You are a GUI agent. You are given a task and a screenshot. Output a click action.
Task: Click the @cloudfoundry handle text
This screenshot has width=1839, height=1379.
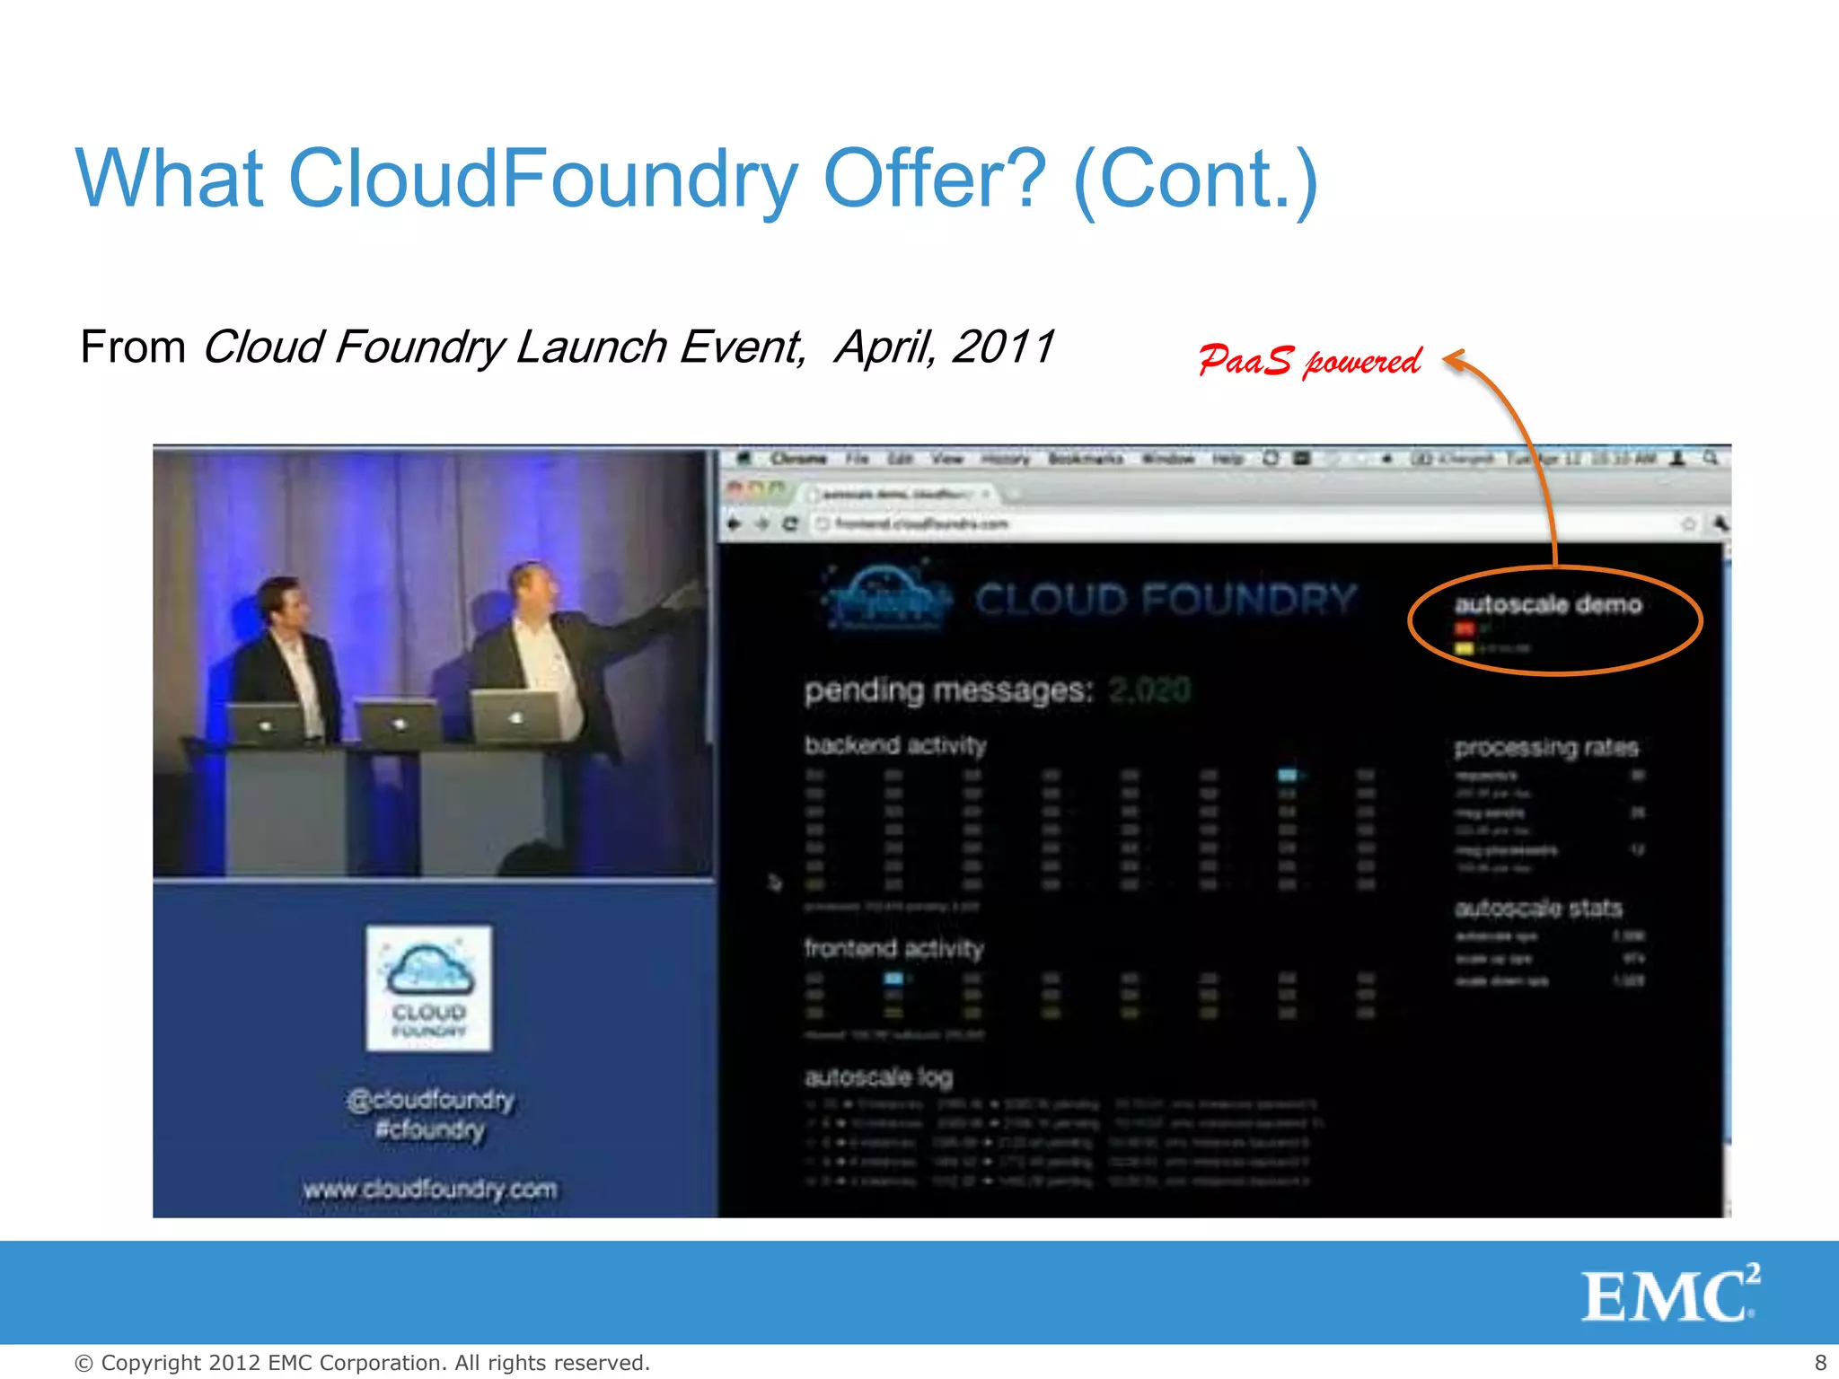pos(430,1099)
